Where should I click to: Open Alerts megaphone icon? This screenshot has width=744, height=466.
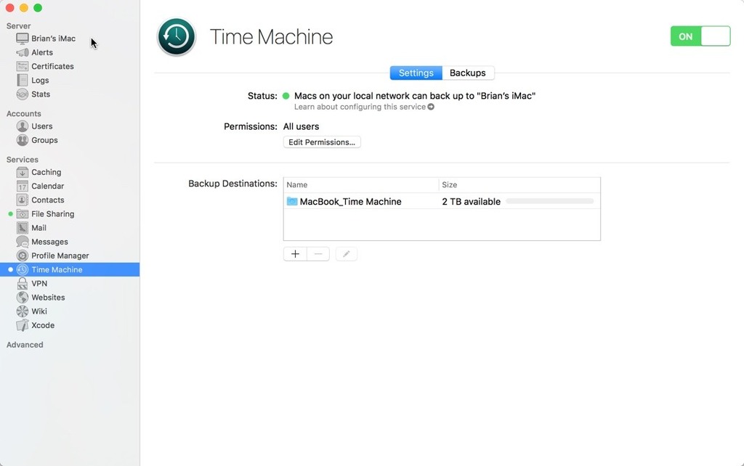click(23, 52)
